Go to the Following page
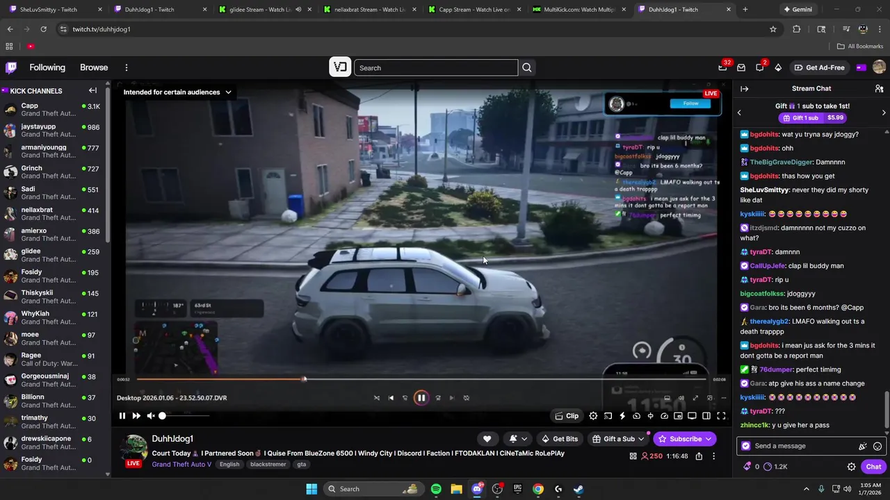 (47, 67)
